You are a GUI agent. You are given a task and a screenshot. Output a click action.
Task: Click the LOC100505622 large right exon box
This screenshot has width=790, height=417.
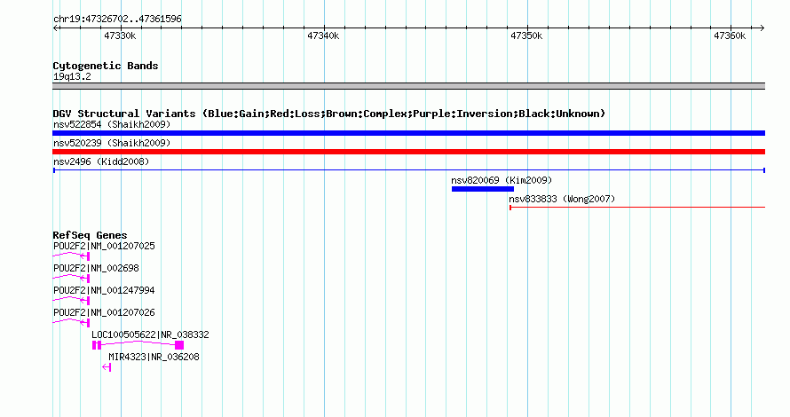(179, 345)
